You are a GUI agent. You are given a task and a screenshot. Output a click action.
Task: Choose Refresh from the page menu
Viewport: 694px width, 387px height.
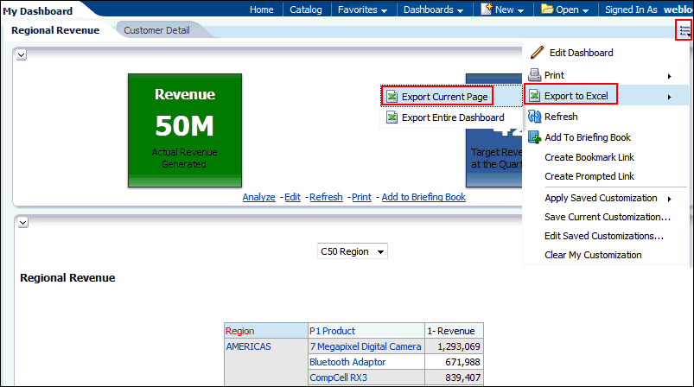click(x=561, y=117)
